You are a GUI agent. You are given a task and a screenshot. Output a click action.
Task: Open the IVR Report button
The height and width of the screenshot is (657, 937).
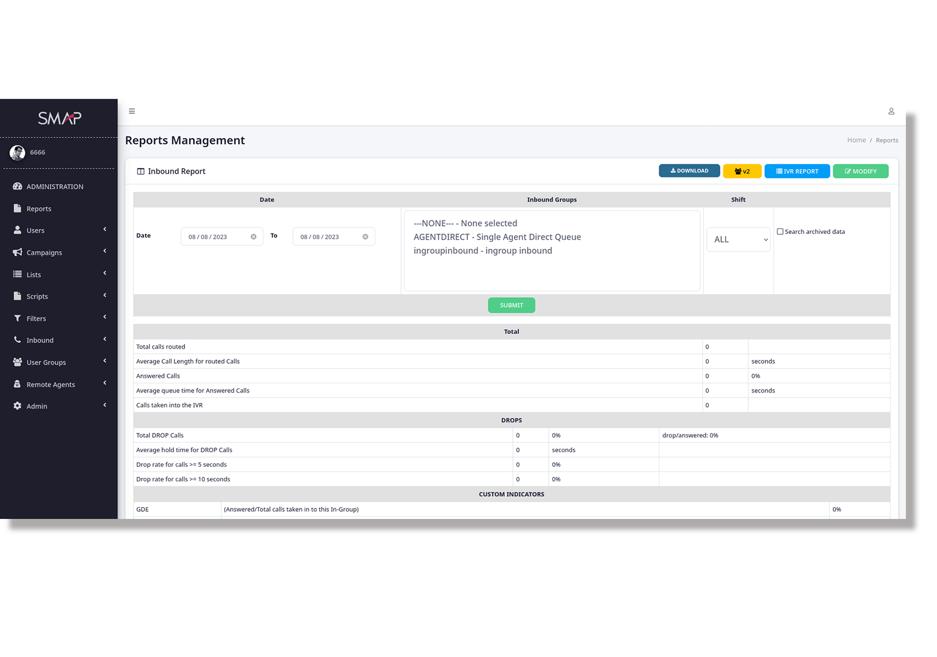pyautogui.click(x=796, y=171)
